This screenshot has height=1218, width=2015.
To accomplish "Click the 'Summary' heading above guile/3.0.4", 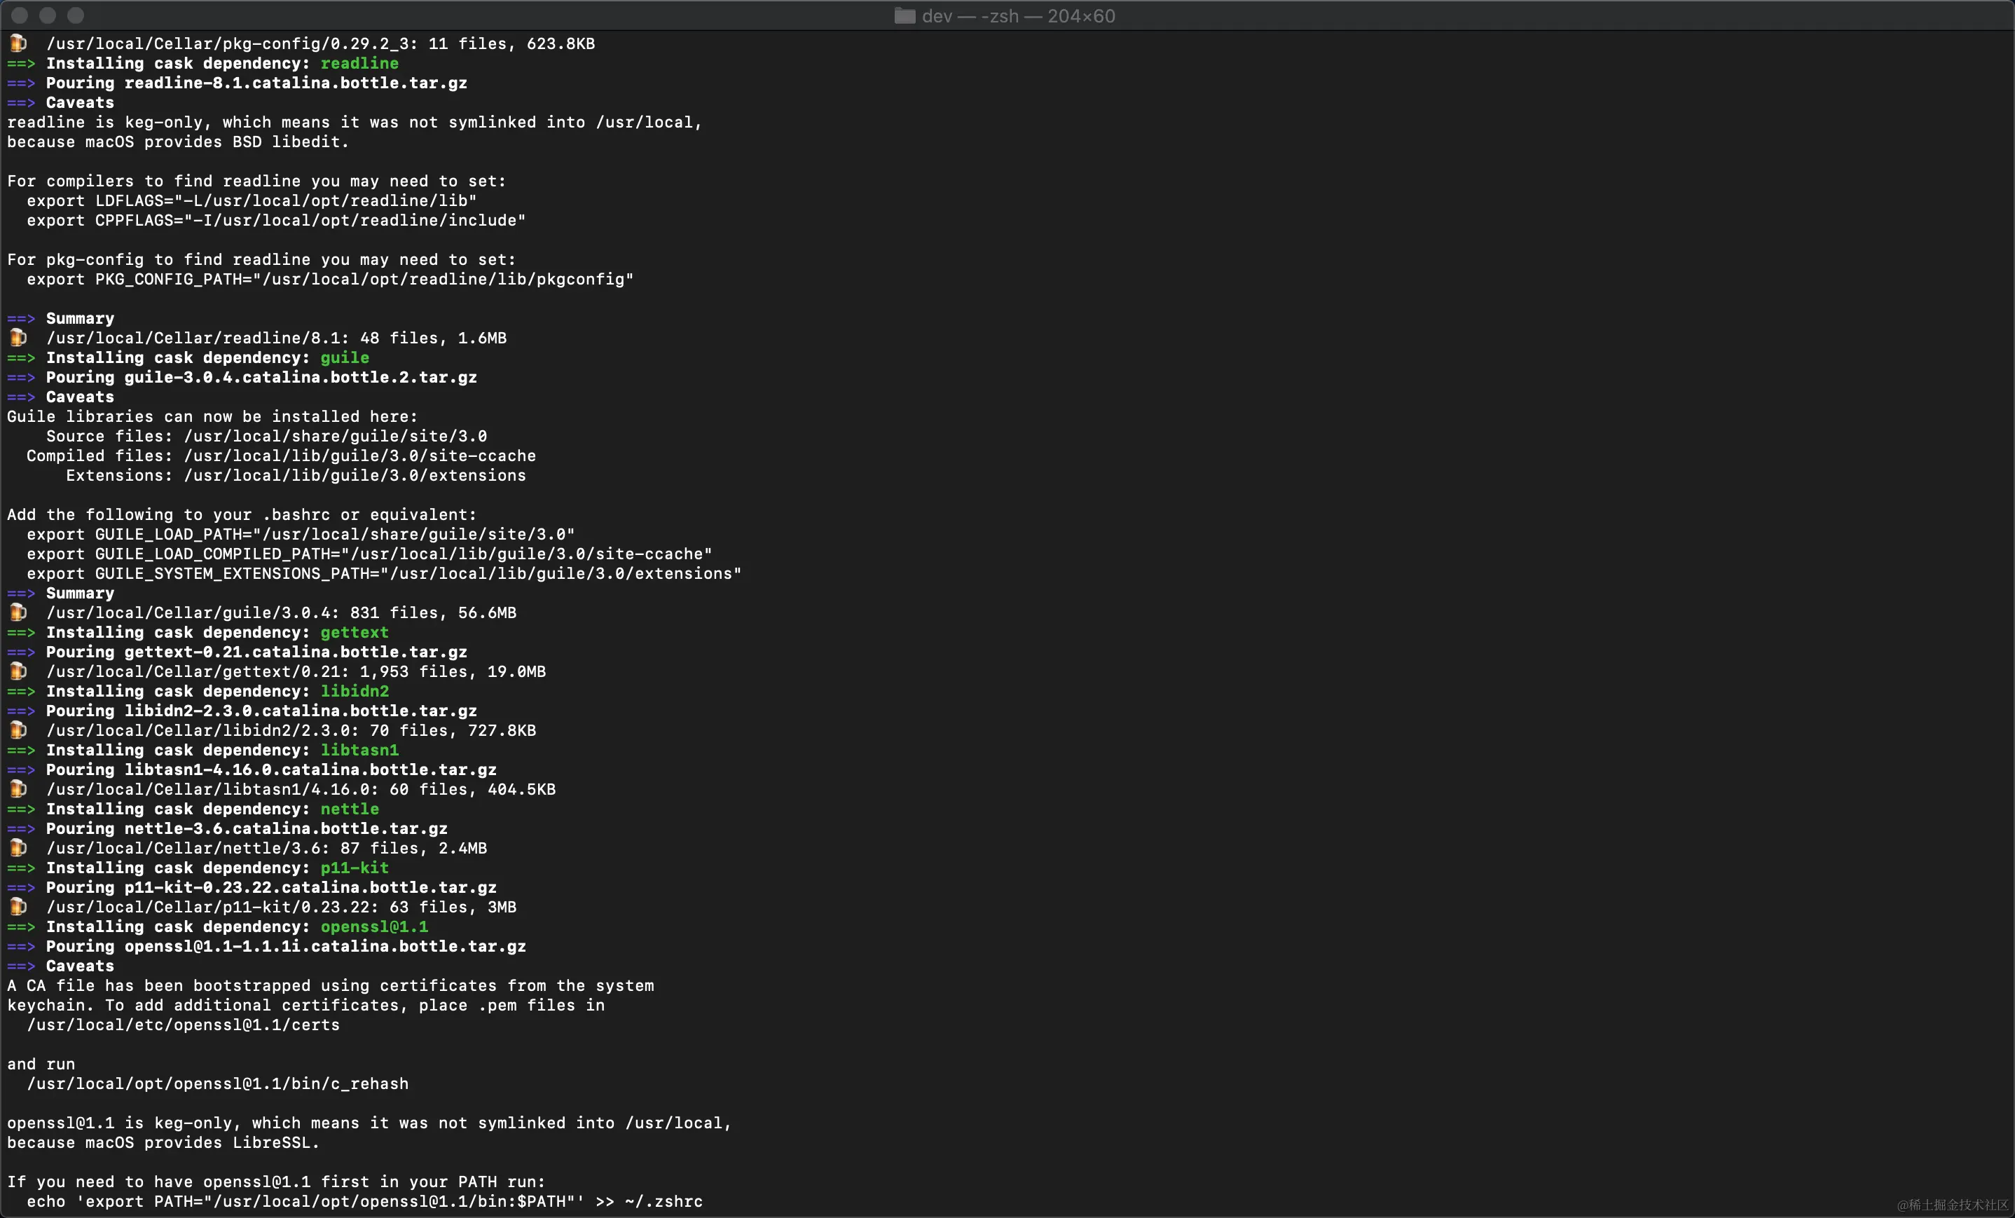I will (x=80, y=593).
